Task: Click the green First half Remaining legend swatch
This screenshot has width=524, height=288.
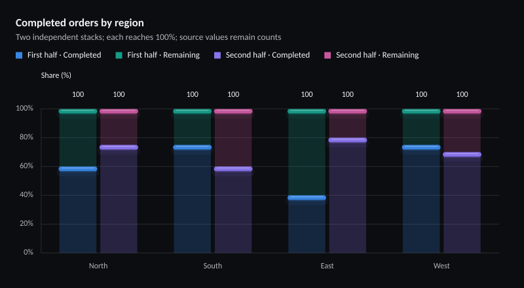Action: (x=119, y=56)
